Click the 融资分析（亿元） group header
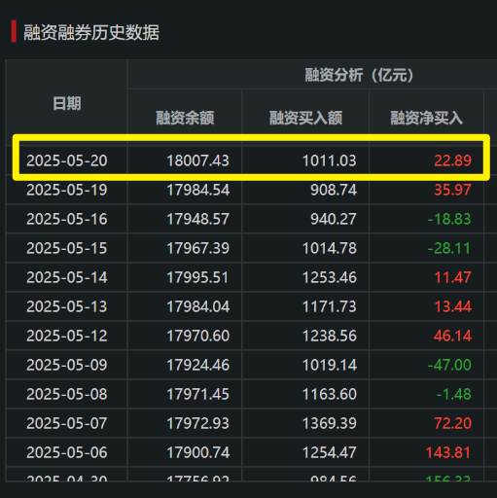Screen dimensions: 497x498 359,75
